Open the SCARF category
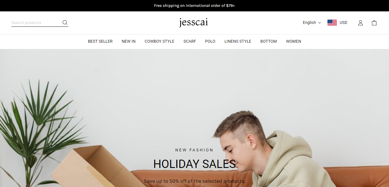Viewport: 389px width, 187px height. [190, 41]
